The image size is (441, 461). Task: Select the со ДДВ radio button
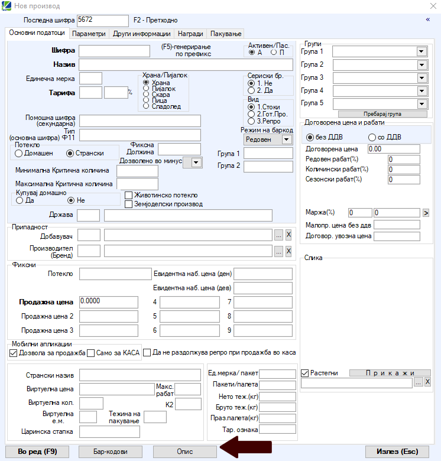coord(372,137)
